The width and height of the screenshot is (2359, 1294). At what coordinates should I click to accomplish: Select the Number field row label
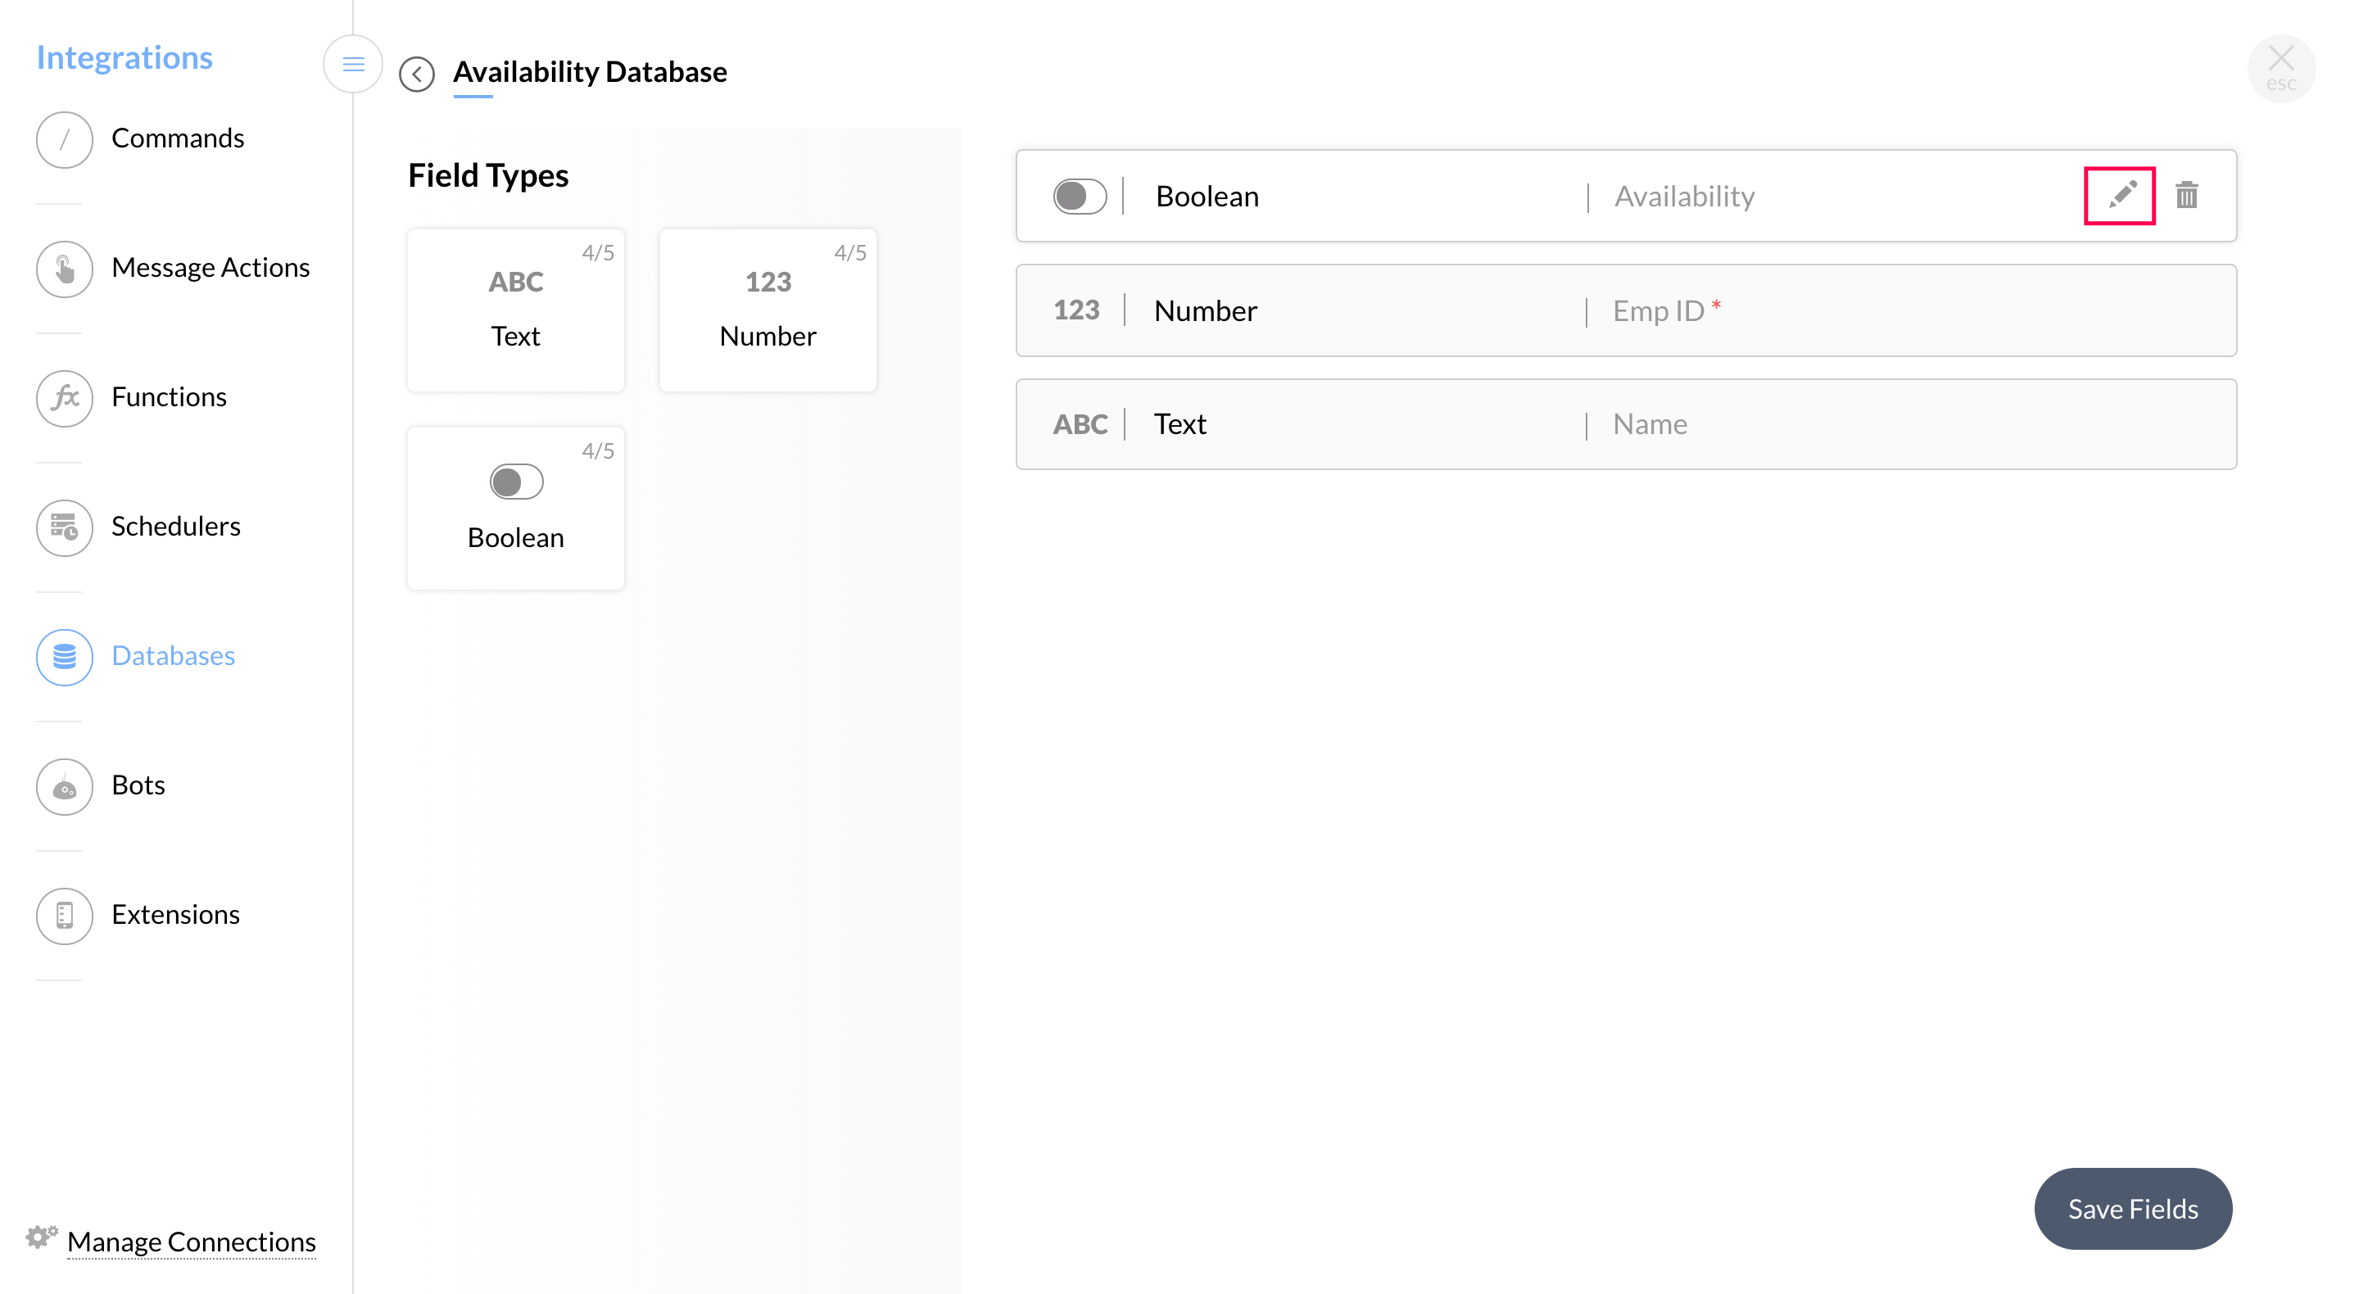(x=1205, y=310)
